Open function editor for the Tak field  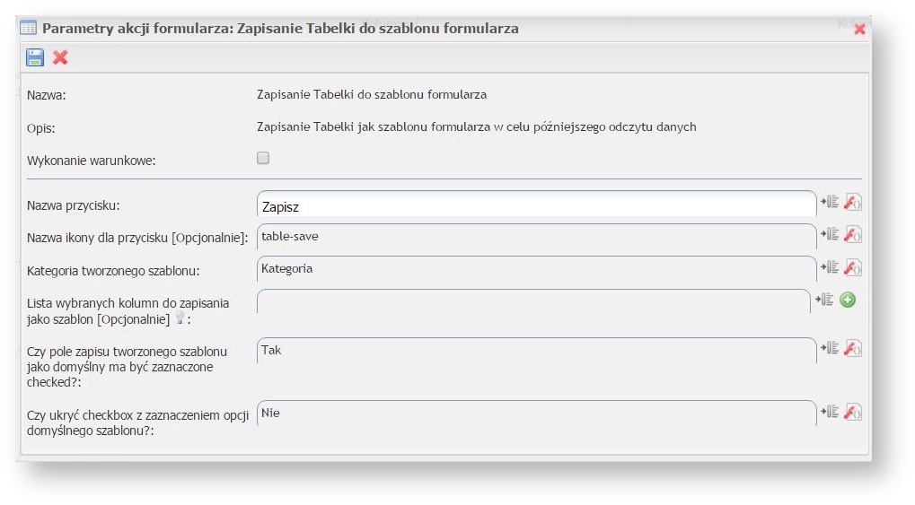coord(853,348)
